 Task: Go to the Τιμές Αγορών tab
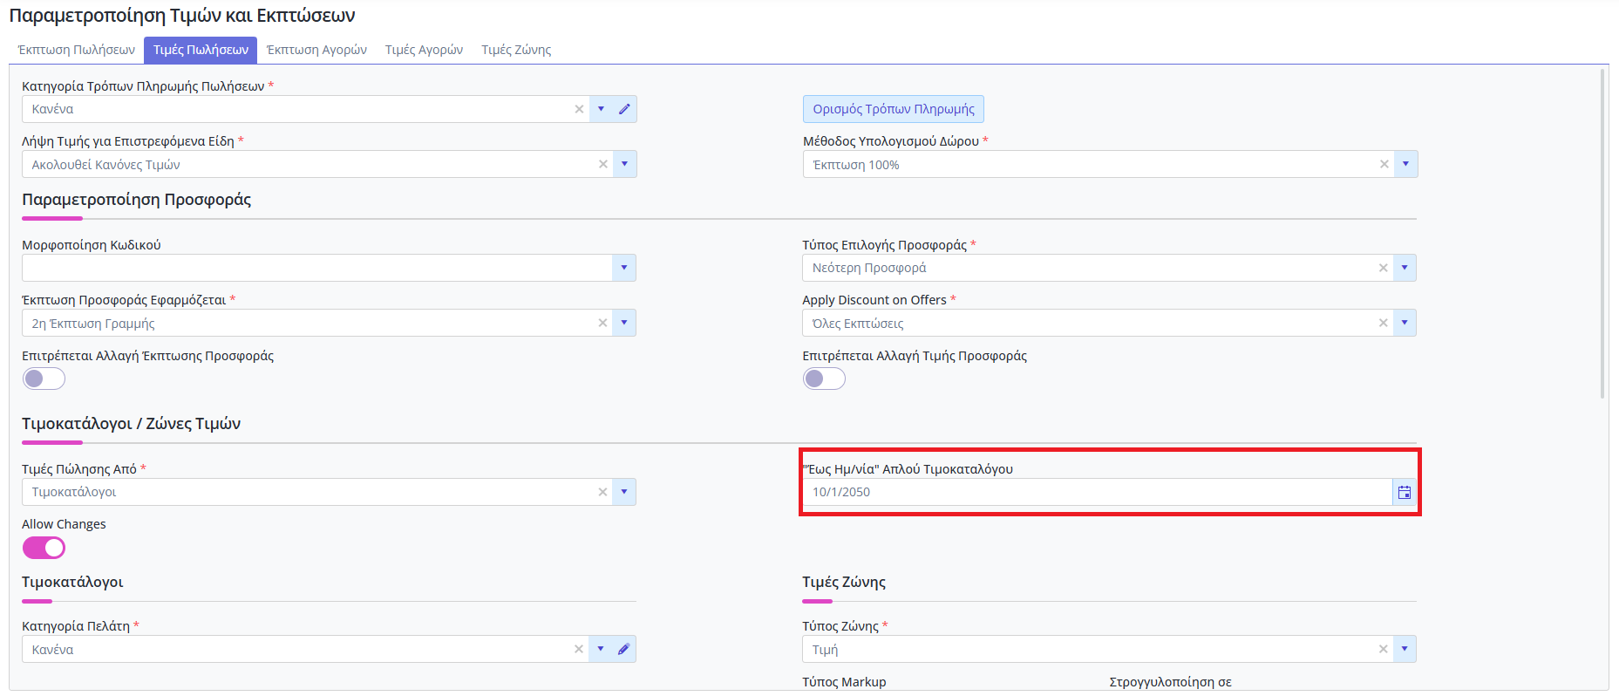coord(424,50)
